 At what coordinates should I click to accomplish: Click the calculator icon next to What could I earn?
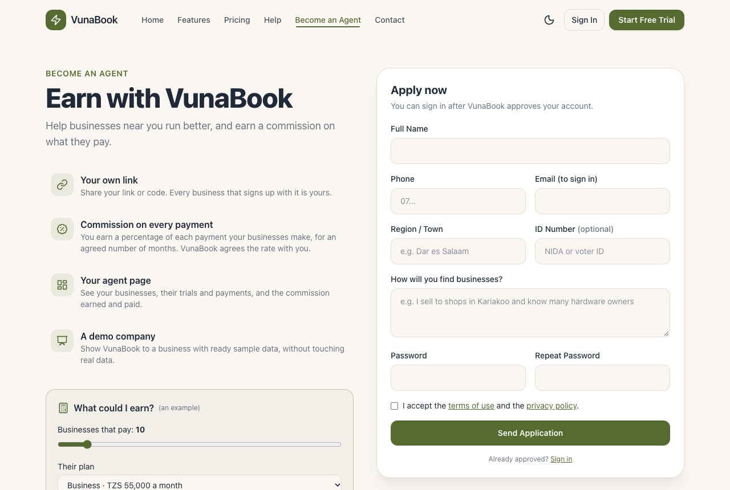63,408
